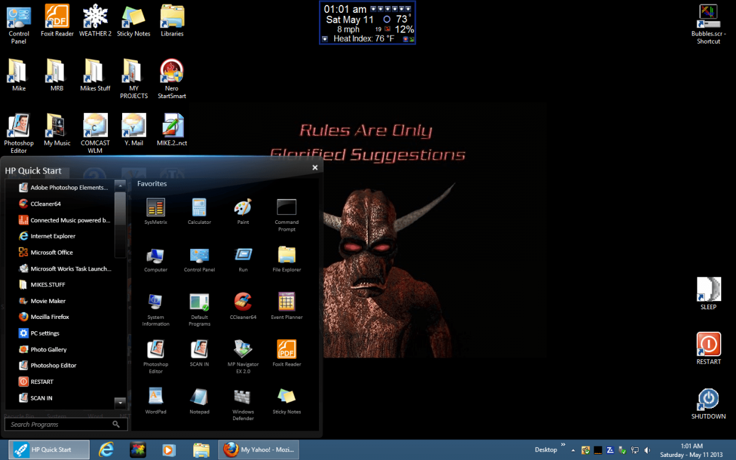Open the media player taskbar icon
Screen dimensions: 736x460
coord(169,450)
